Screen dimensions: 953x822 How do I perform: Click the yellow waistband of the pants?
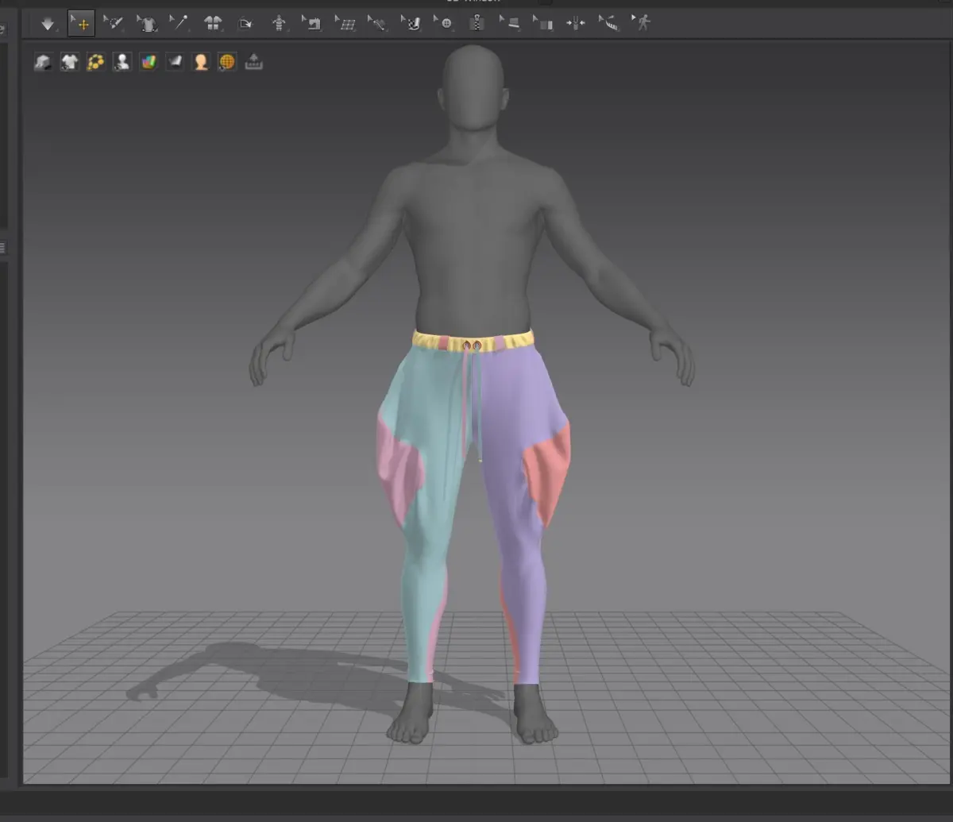(473, 342)
